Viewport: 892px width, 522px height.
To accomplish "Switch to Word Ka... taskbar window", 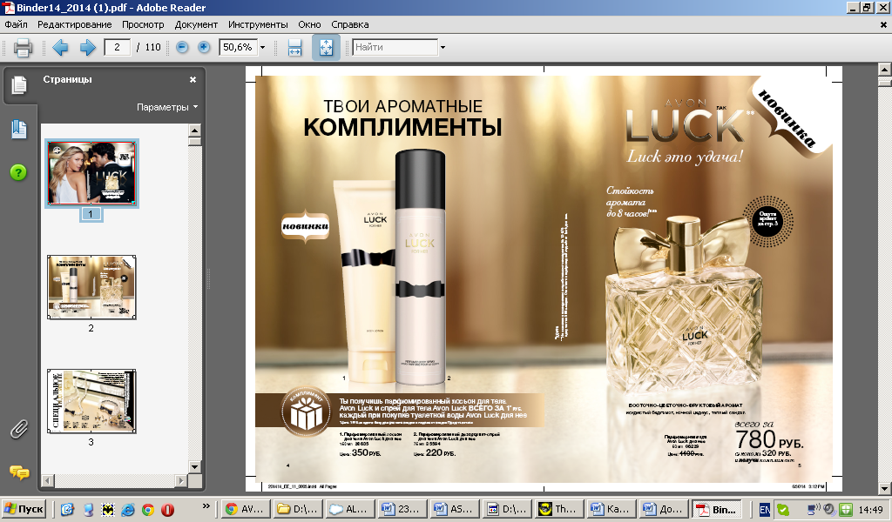I will click(611, 509).
